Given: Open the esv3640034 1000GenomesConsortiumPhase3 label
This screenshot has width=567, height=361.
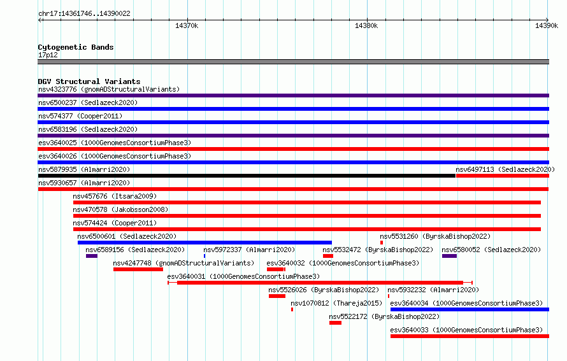Looking at the screenshot, I should coord(466,303).
